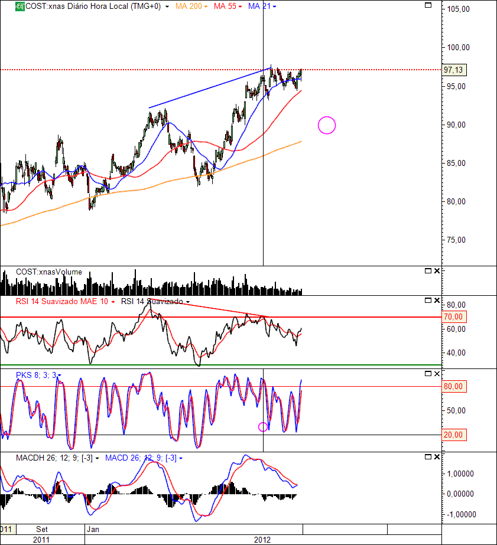Open the MA 55 indicator dropdown
Image resolution: width=497 pixels, height=545 pixels.
tap(240, 6)
